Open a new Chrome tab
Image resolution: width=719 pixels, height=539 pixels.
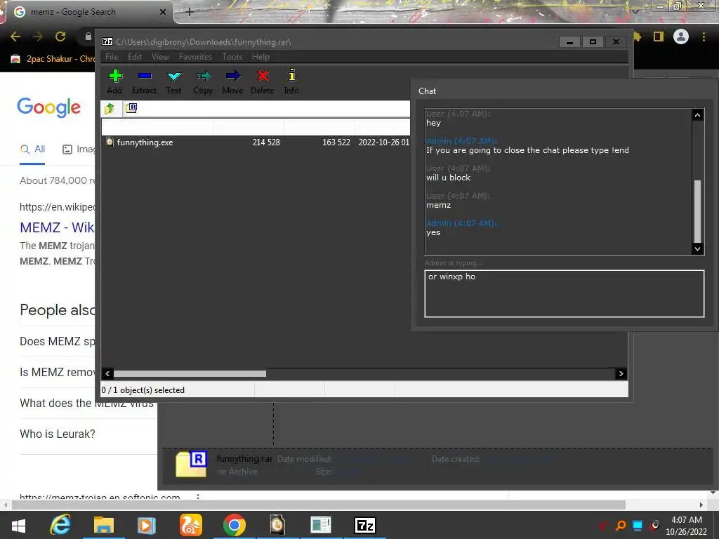(190, 12)
